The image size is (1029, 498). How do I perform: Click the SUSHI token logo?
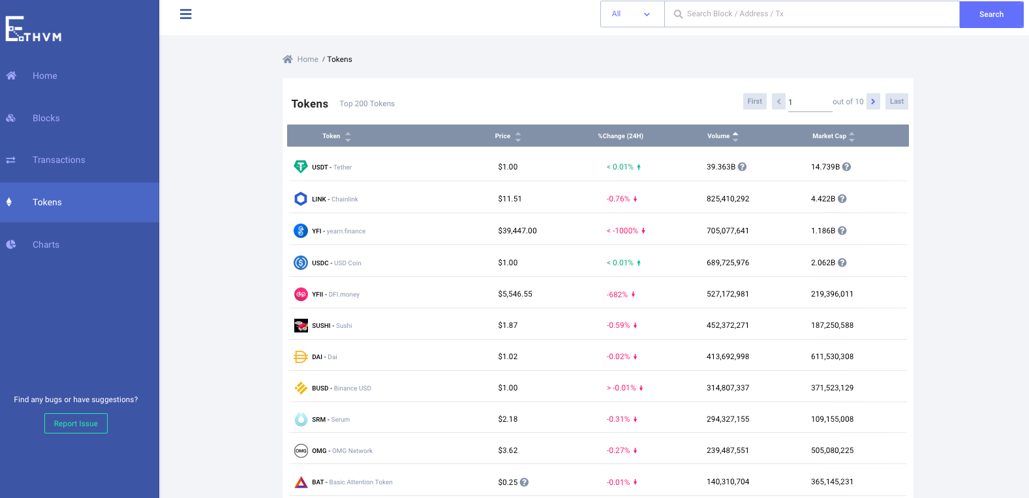[301, 325]
